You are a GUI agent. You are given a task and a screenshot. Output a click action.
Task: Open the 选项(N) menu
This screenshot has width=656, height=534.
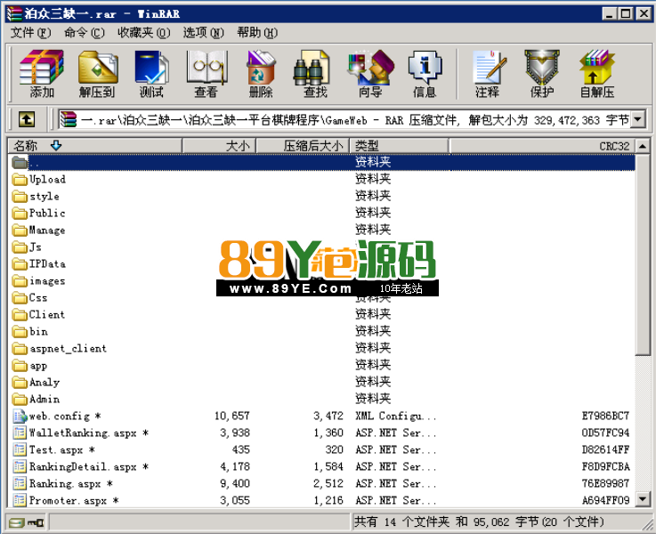(x=203, y=33)
